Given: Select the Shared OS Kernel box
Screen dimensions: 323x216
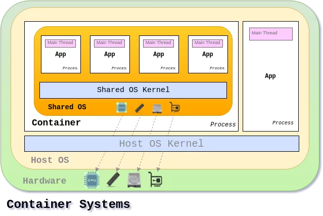Looking at the screenshot, I should tap(133, 90).
